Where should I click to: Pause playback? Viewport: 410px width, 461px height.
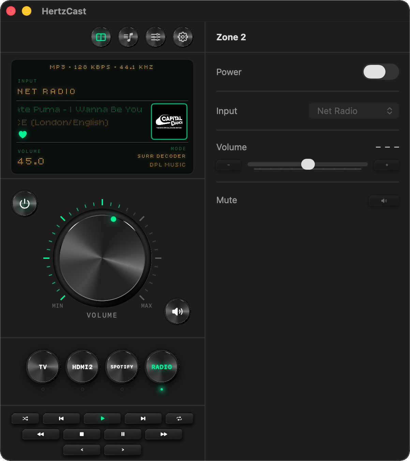123,434
